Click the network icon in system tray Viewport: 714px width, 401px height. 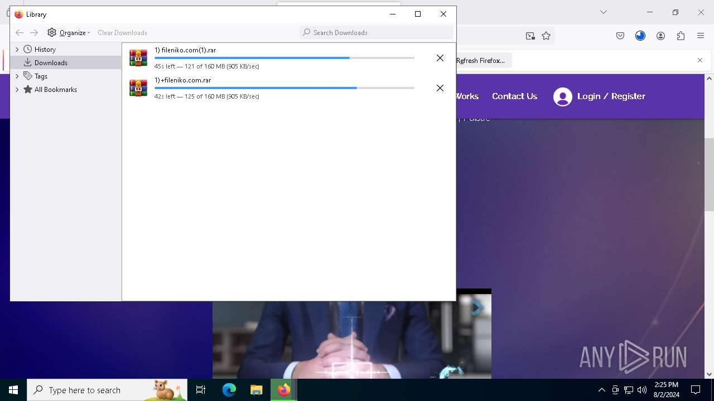coord(629,390)
